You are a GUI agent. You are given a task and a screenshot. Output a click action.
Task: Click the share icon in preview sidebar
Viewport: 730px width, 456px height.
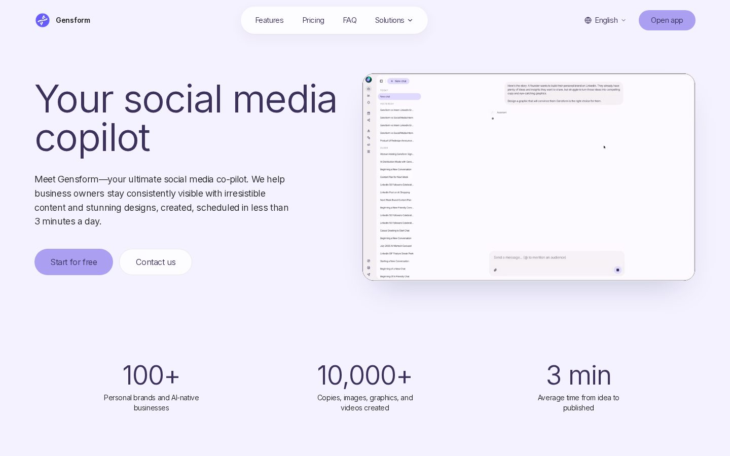click(369, 120)
